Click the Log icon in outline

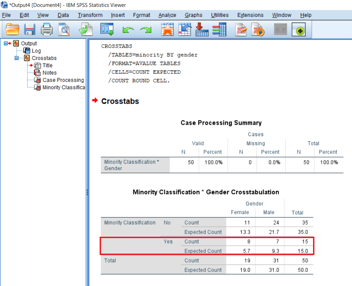point(27,50)
